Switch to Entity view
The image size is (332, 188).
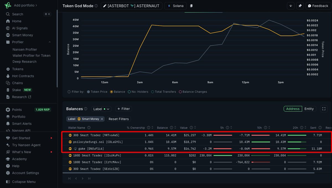tap(309, 109)
